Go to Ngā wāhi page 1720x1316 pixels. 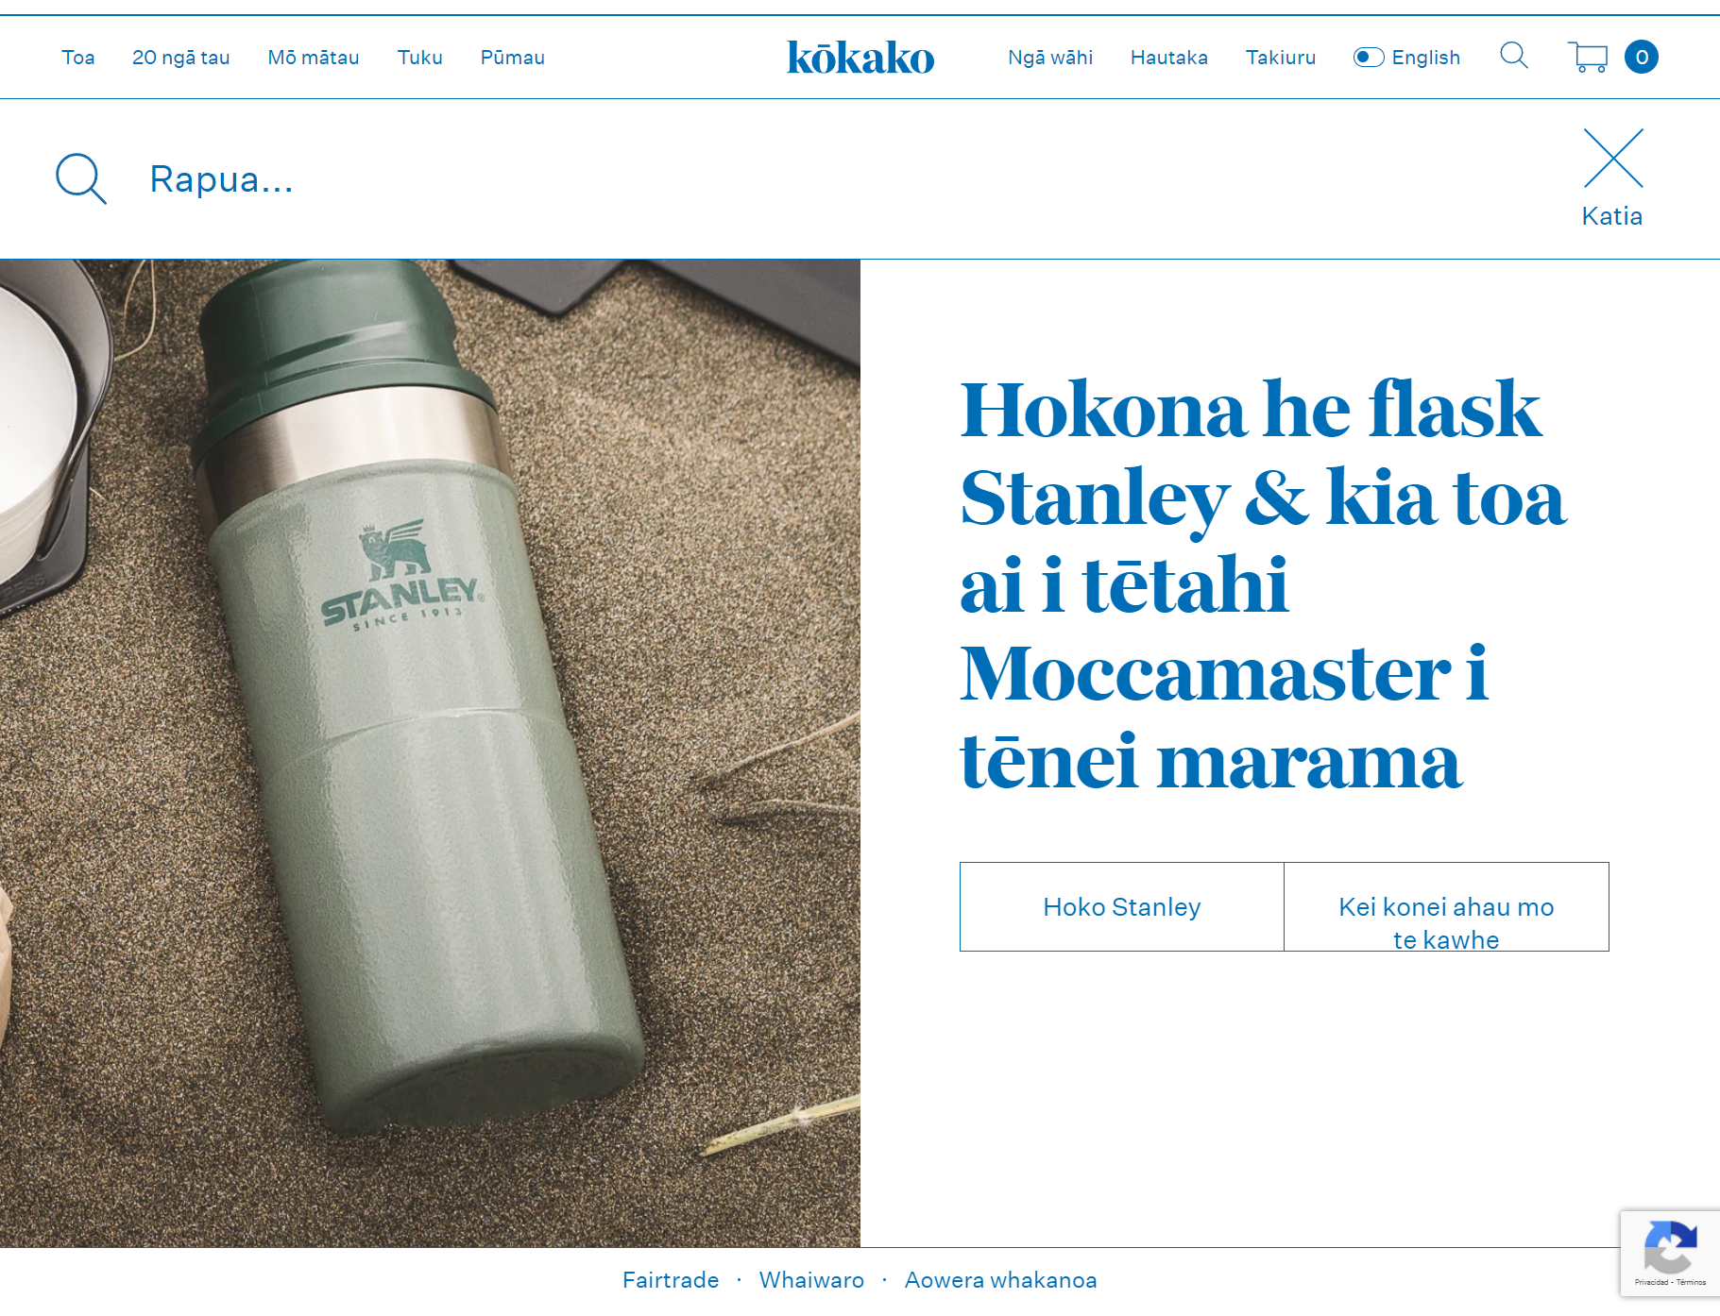pyautogui.click(x=1050, y=58)
